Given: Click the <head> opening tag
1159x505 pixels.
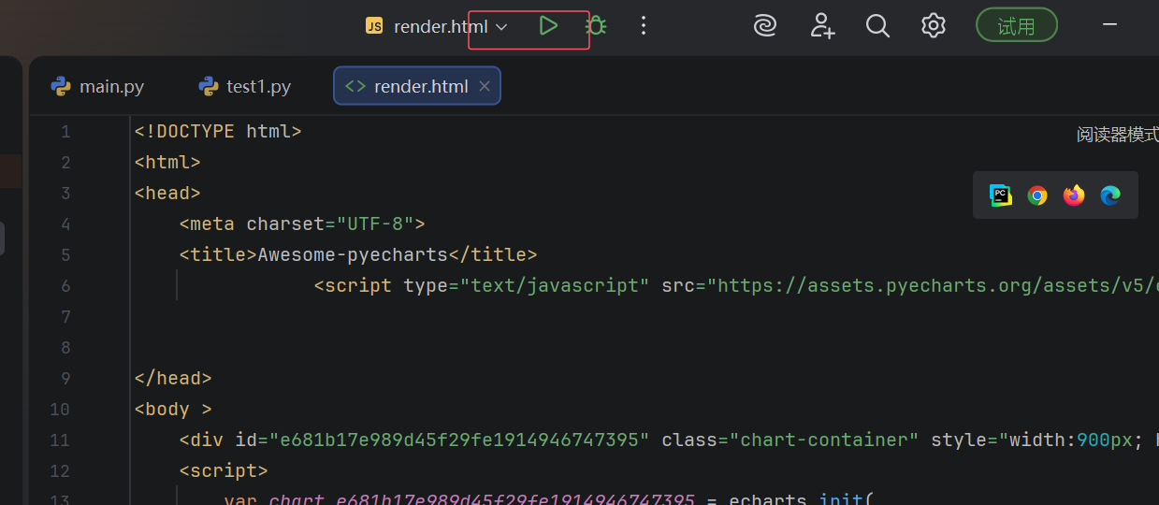Looking at the screenshot, I should tap(167, 194).
